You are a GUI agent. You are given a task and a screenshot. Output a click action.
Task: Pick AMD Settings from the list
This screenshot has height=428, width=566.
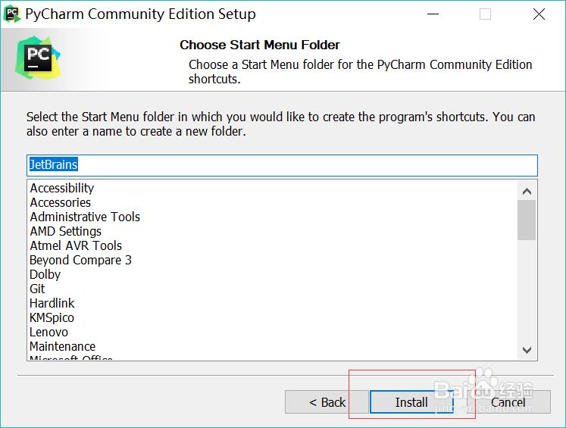(x=66, y=231)
